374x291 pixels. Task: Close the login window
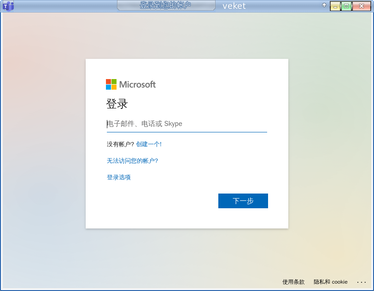(x=362, y=6)
